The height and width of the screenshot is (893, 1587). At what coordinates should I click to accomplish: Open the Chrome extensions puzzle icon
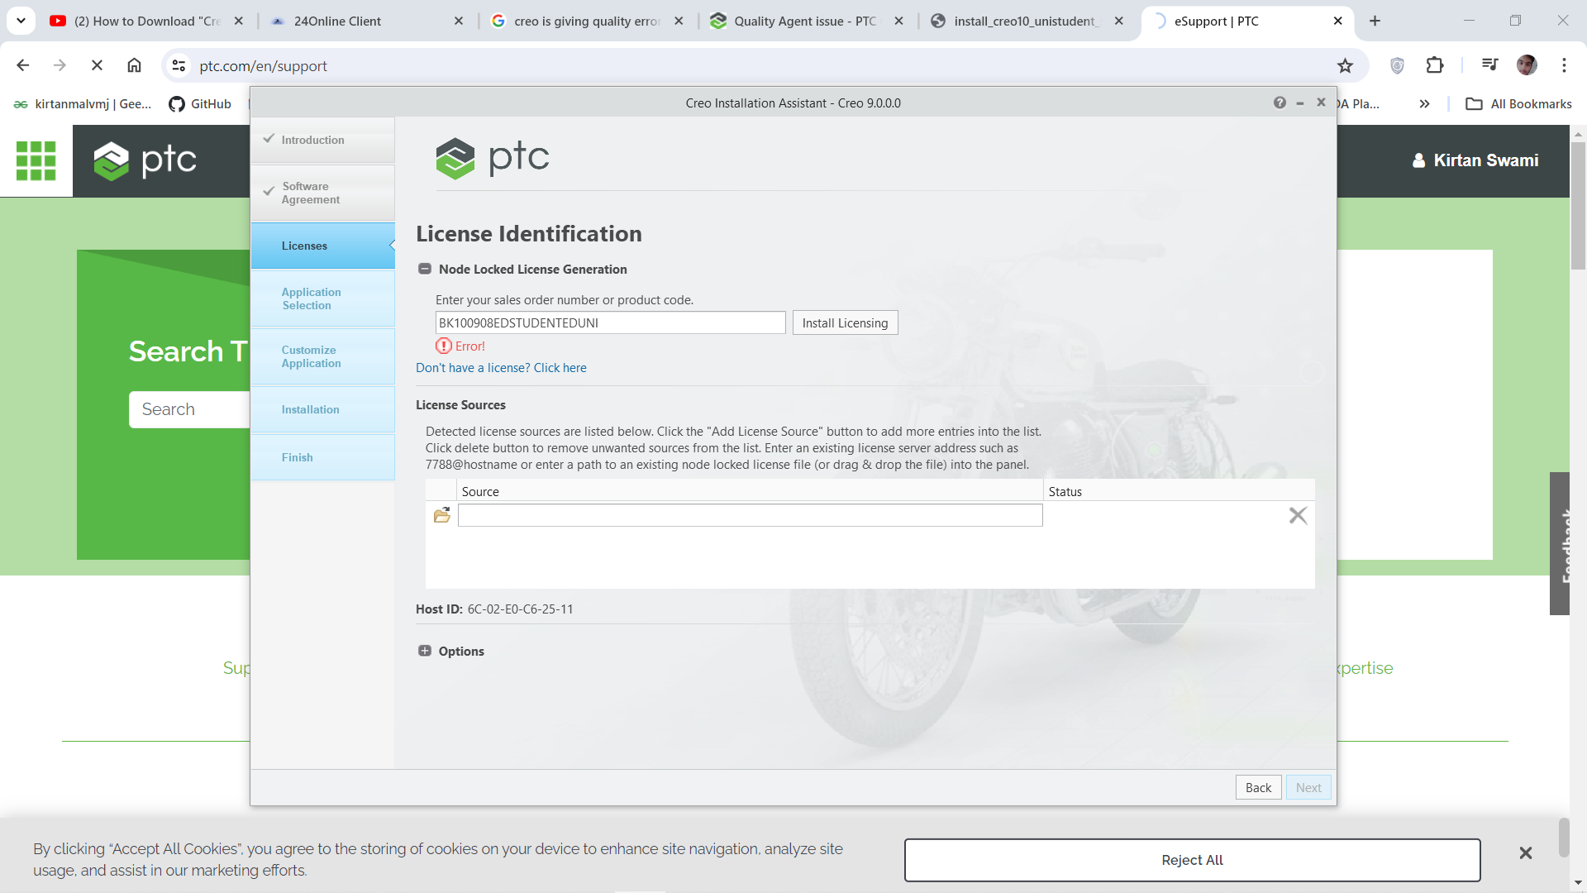coord(1436,65)
